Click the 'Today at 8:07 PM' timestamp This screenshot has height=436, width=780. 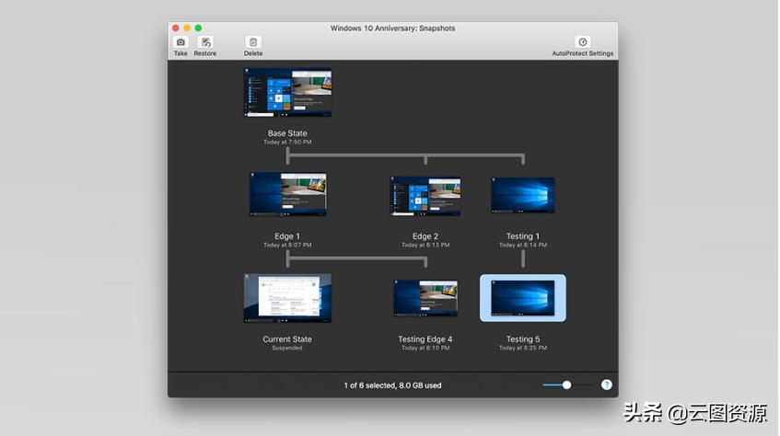pos(287,245)
